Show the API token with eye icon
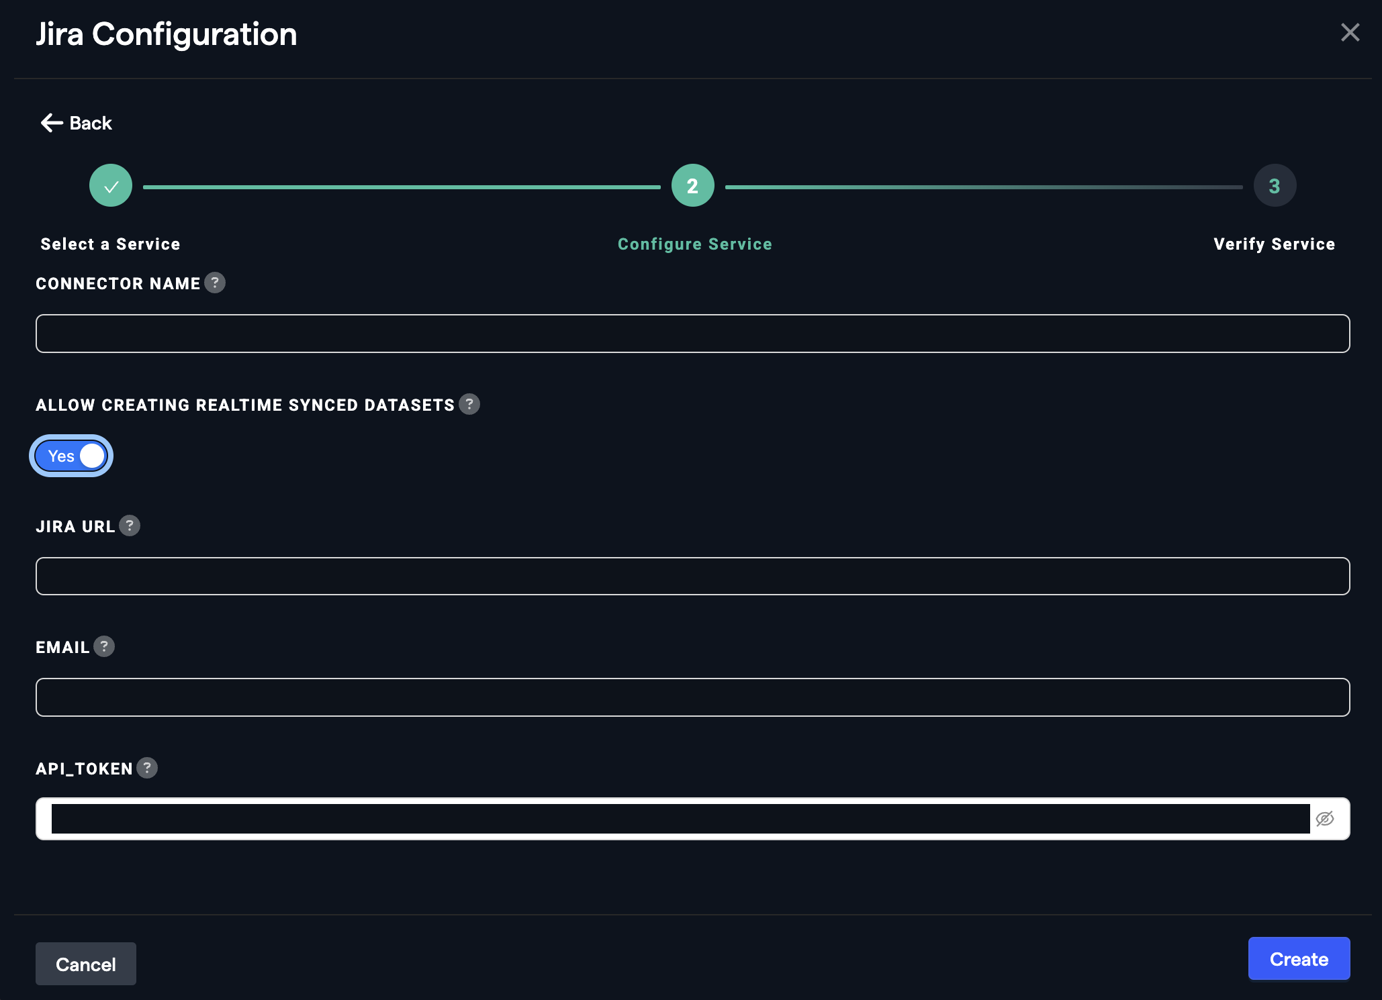This screenshot has height=1000, width=1382. (x=1324, y=818)
